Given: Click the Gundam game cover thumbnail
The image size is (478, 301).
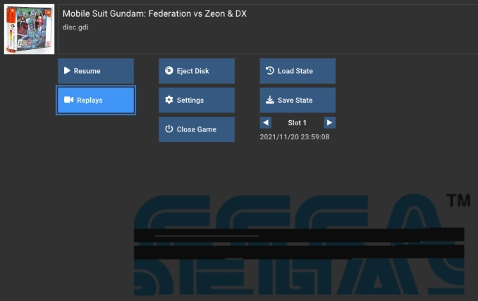Looking at the screenshot, I should (x=30, y=30).
